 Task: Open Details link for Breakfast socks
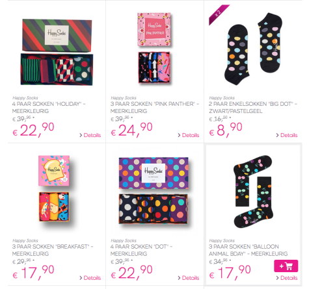pos(90,278)
